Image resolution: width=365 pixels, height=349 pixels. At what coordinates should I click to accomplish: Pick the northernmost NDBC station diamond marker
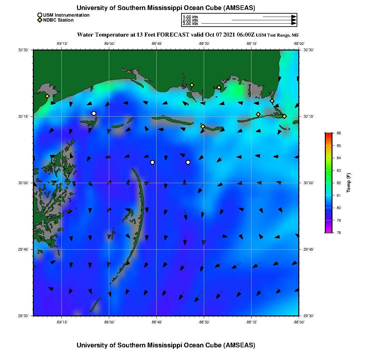[192, 85]
